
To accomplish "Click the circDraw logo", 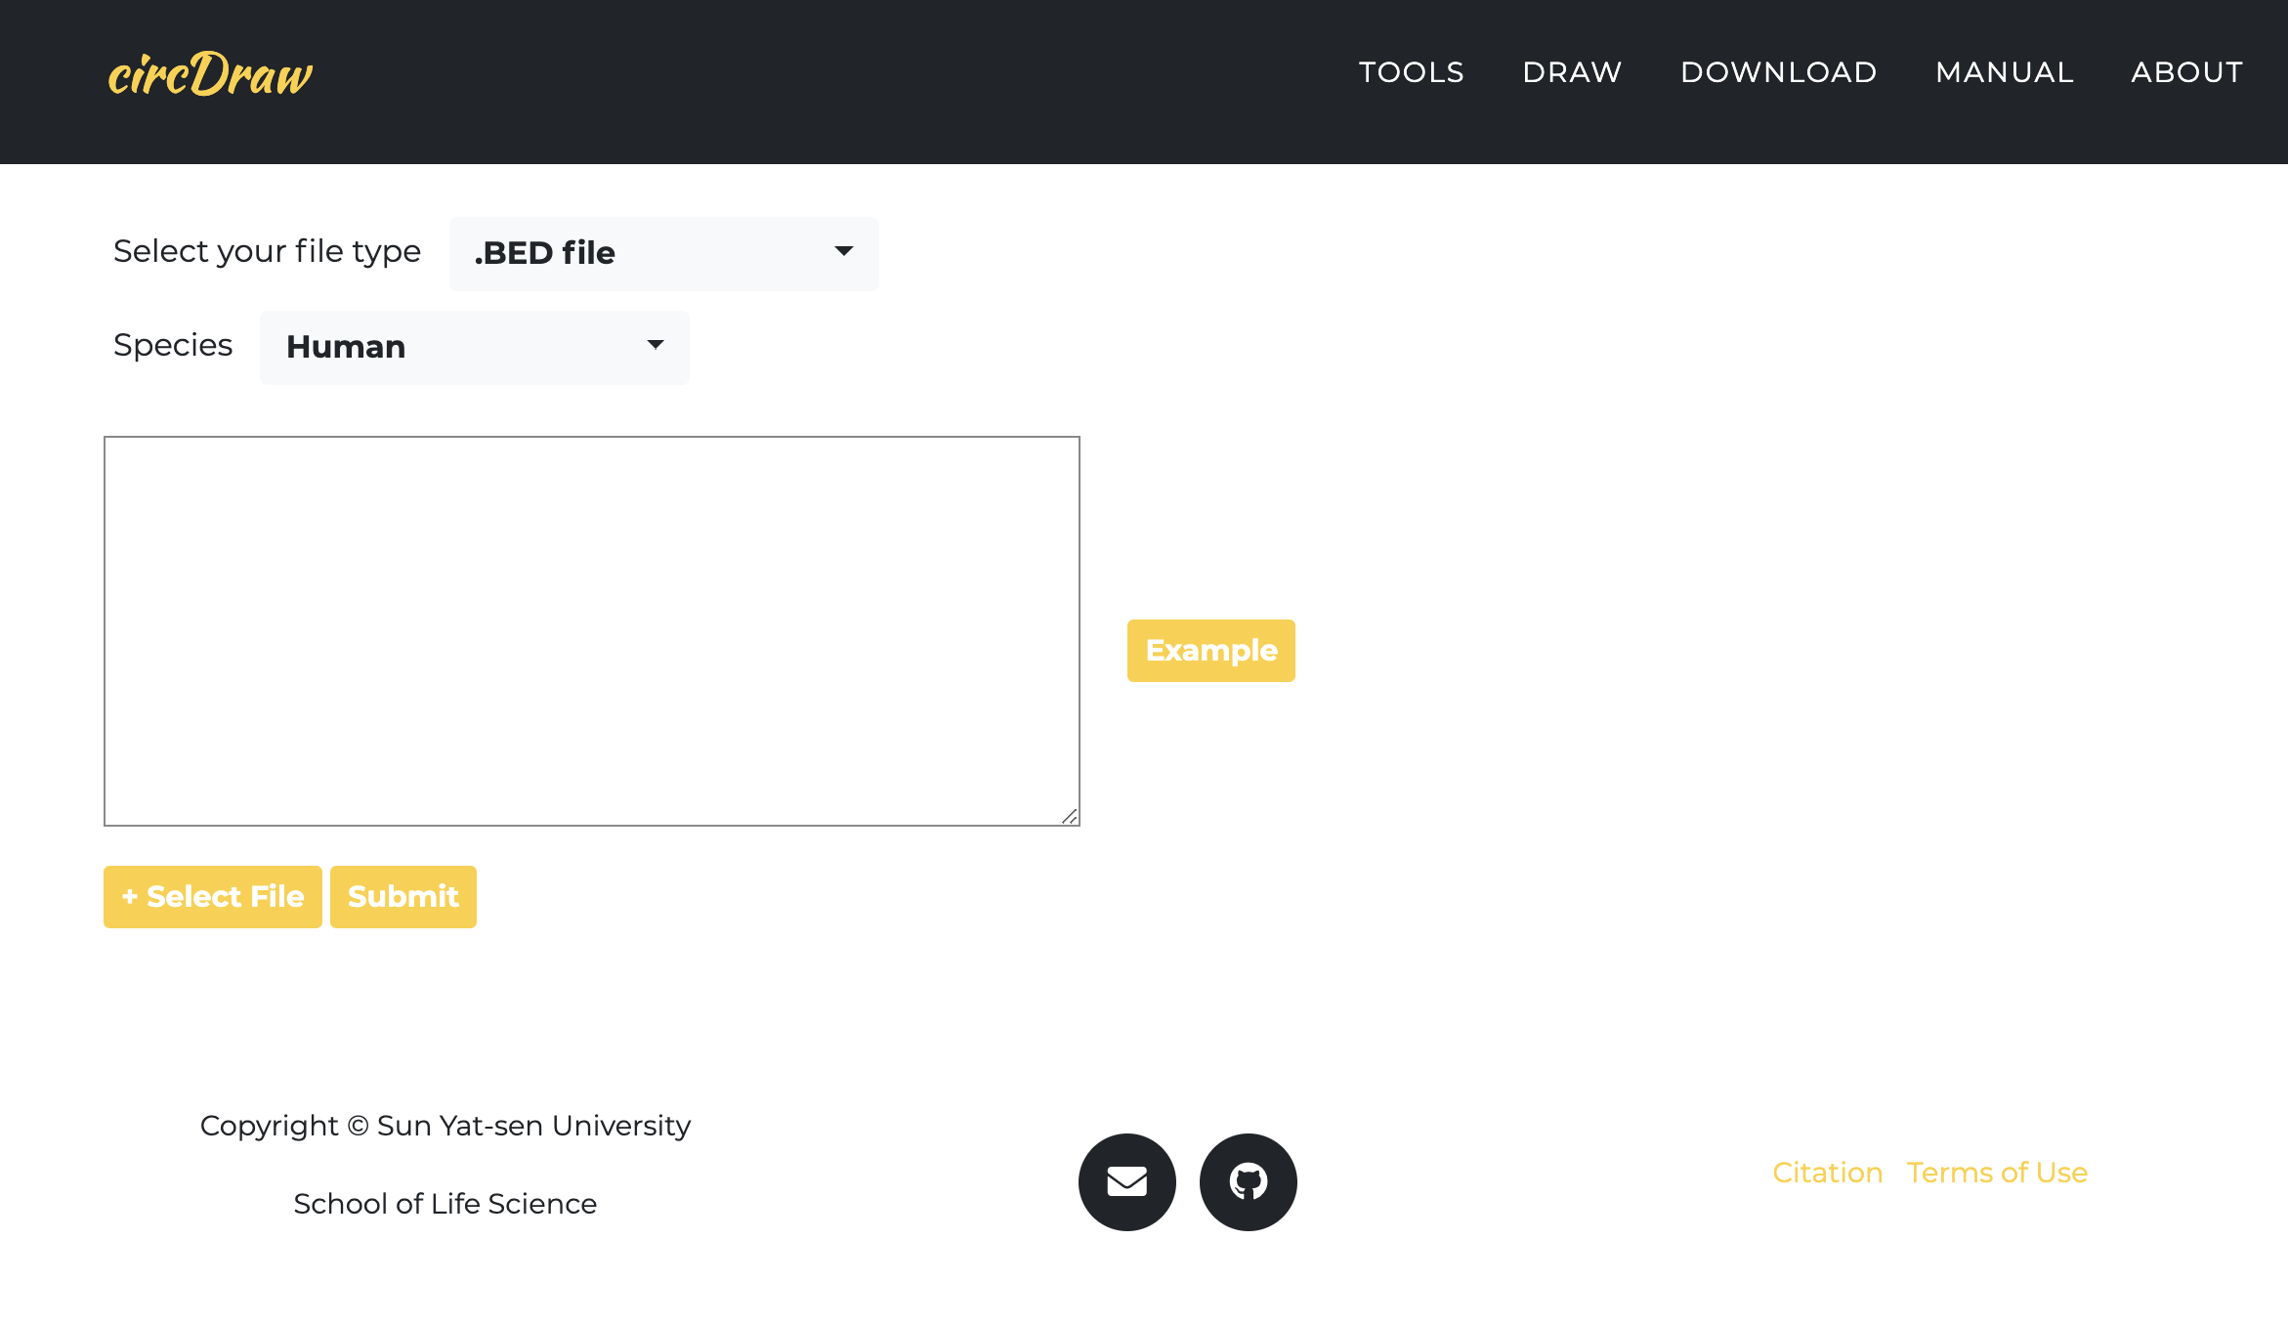I will pyautogui.click(x=210, y=74).
